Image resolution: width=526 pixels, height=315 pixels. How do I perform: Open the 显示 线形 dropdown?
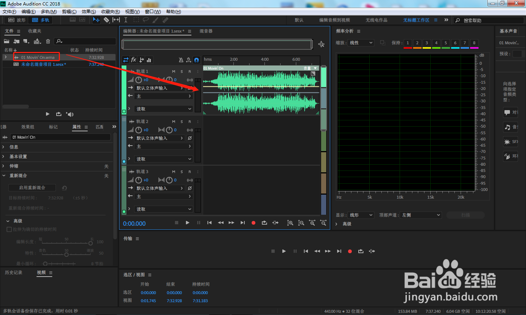361,215
